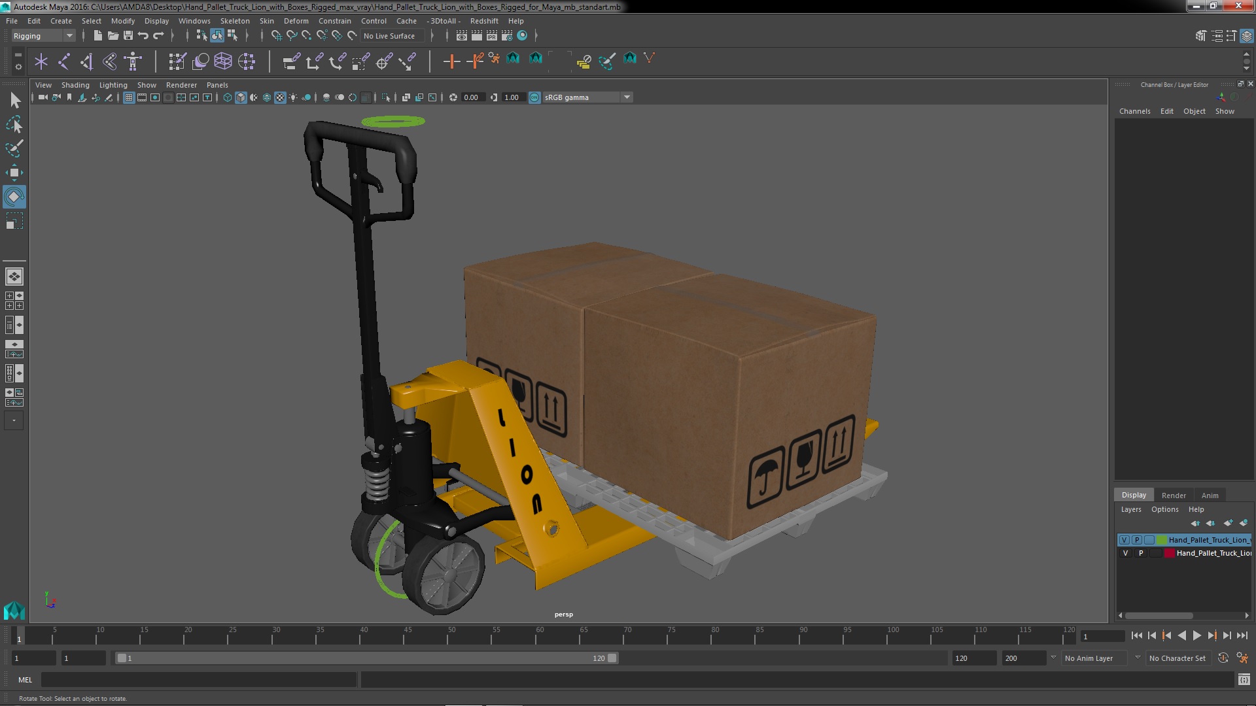
Task: Open the Deform menu
Action: pyautogui.click(x=296, y=21)
